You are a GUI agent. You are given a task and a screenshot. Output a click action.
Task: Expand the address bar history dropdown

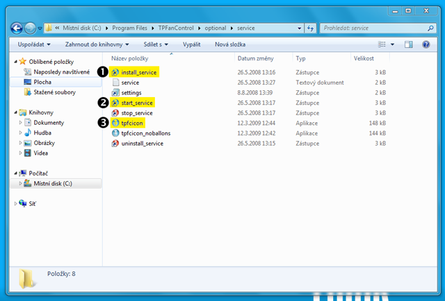click(x=299, y=28)
